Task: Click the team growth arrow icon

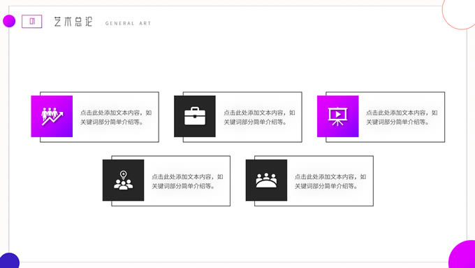Action: [52, 116]
